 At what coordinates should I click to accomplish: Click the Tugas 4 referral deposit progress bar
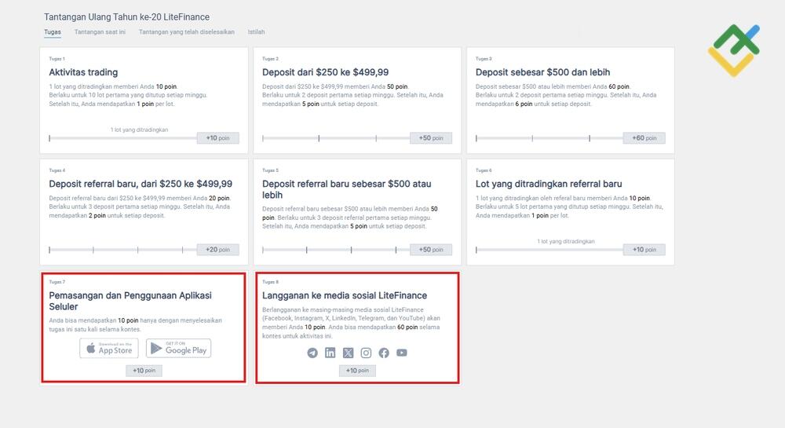click(122, 250)
